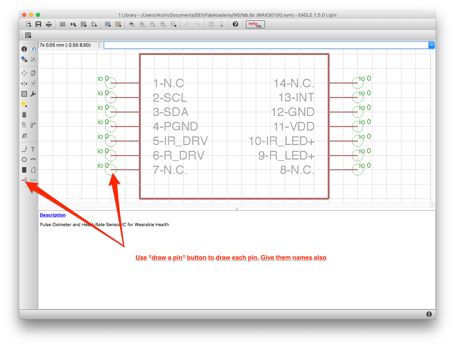Save the library with the floppy icon

[38, 24]
